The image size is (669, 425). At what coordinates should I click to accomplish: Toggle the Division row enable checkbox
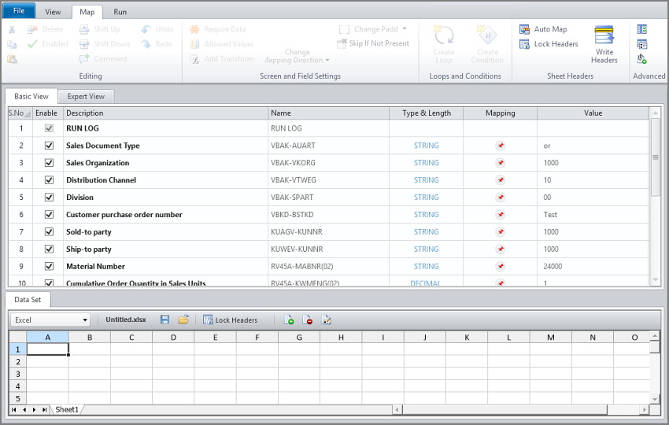point(49,198)
